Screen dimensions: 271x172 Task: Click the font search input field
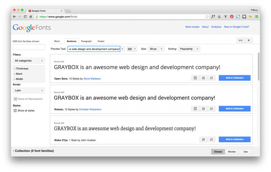click(29, 47)
